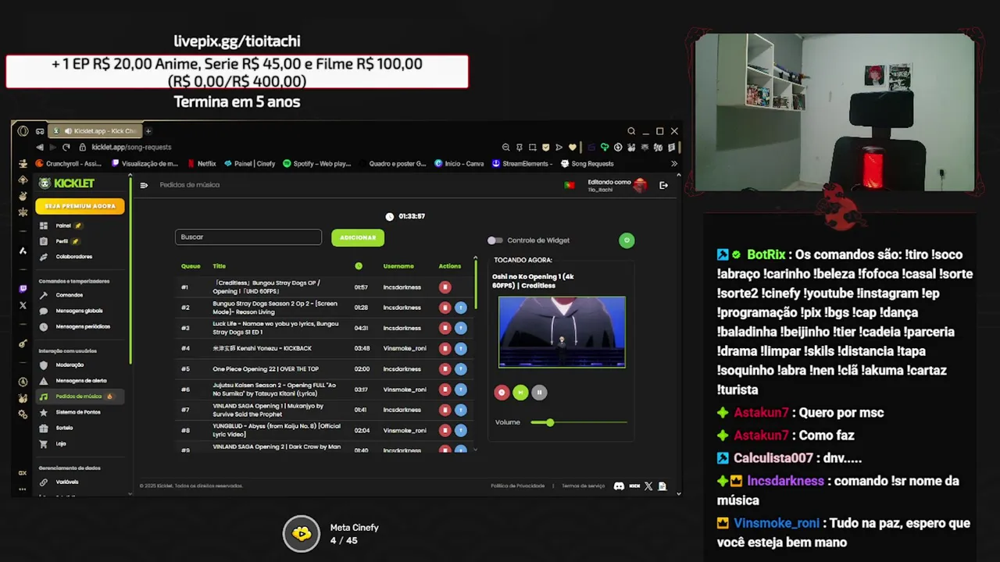The height and width of the screenshot is (562, 1000).
Task: Open Colaboradores in sidebar
Action: [x=74, y=257]
